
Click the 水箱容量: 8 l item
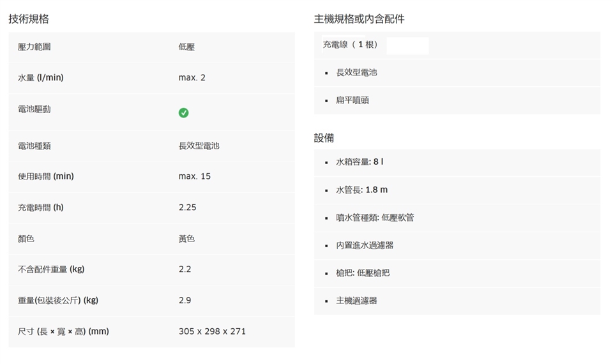(359, 162)
